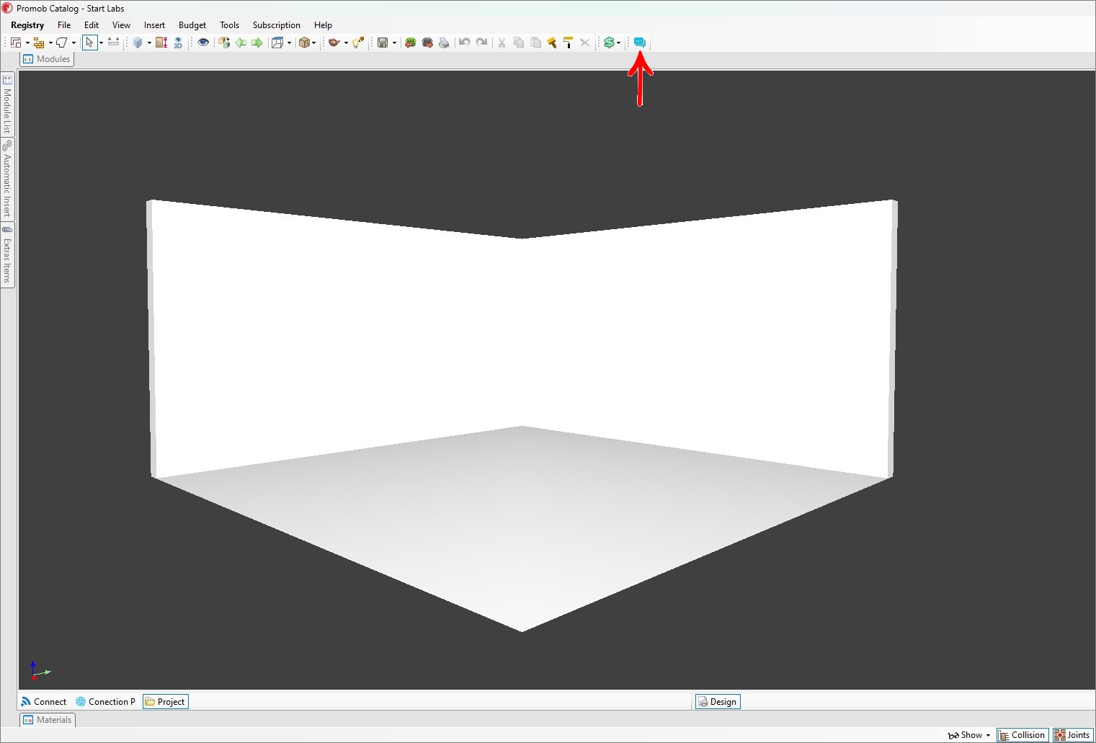Select the freeform shape tool icon
The width and height of the screenshot is (1096, 743).
pyautogui.click(x=62, y=43)
